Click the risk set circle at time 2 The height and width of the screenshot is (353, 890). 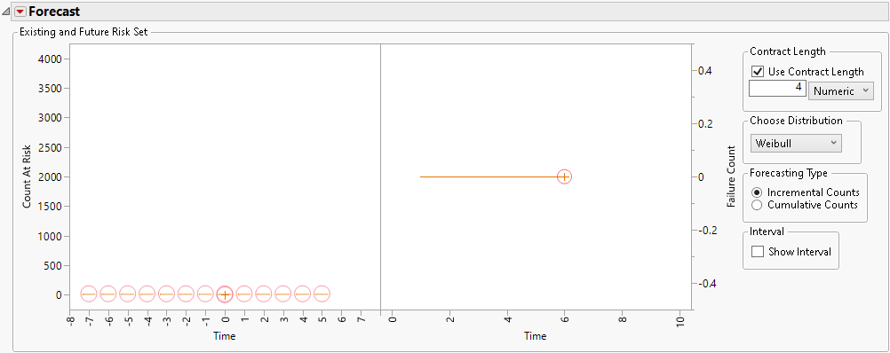pos(264,294)
